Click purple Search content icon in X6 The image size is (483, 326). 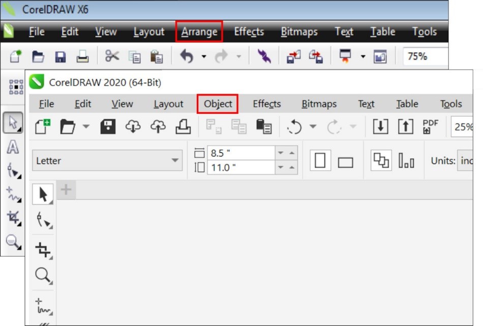pos(264,56)
